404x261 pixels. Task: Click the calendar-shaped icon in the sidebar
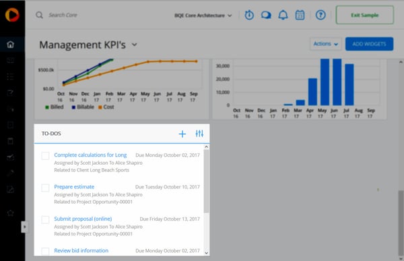point(10,141)
